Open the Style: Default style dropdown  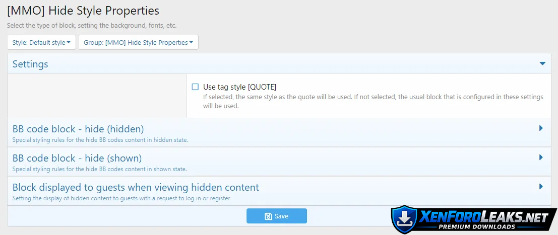(x=41, y=43)
